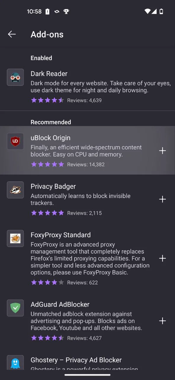Tap the Ghostery ghost icon
Viewport: 175px width, 380px height.
[x=15, y=362]
